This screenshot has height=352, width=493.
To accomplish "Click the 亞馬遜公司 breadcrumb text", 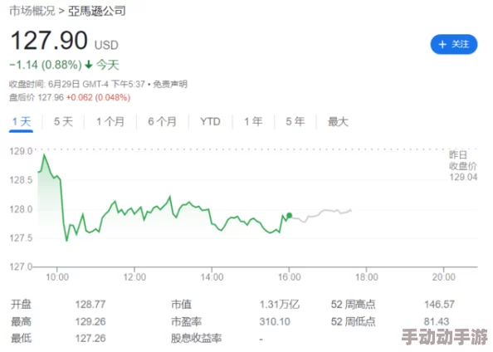I will [x=97, y=11].
